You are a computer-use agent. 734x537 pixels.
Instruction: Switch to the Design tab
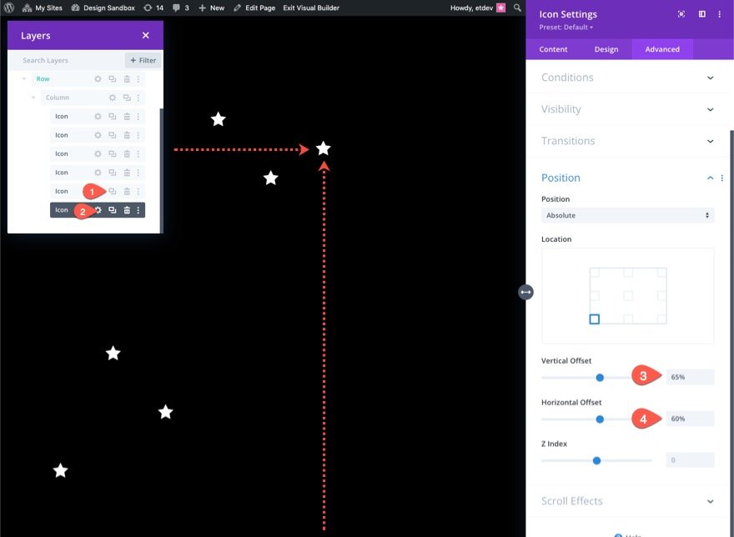606,49
